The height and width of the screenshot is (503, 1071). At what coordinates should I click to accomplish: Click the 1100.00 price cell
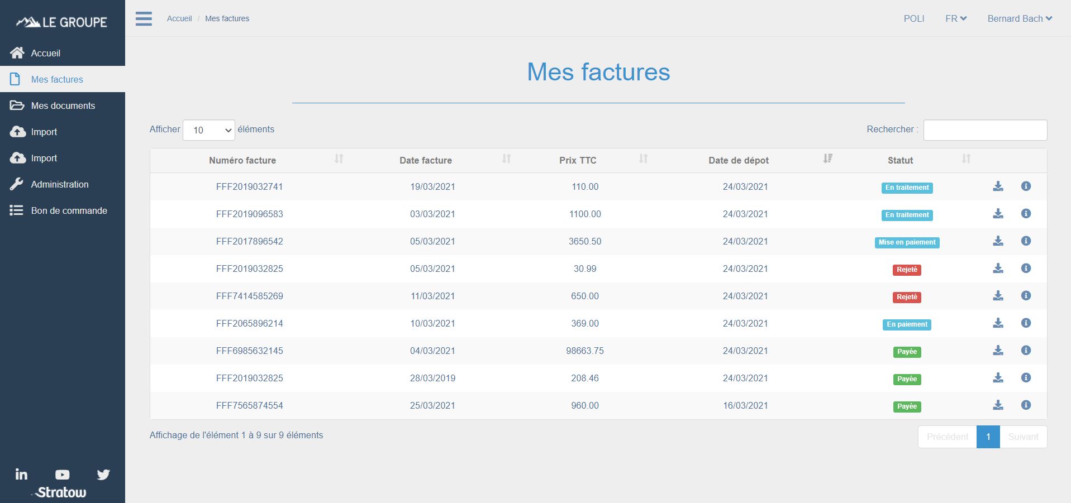click(585, 214)
